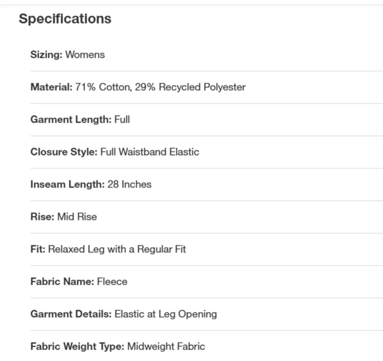The height and width of the screenshot is (361, 383).
Task: Select the 28 Inches value
Action: click(x=129, y=184)
